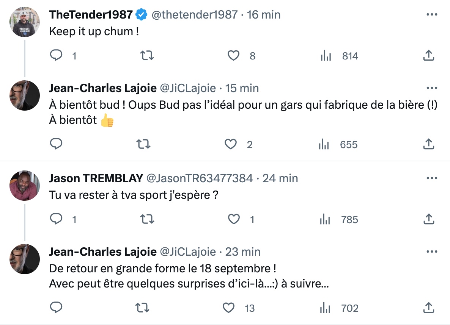Open Jason TREMBLAY's profile picture
The width and height of the screenshot is (450, 325).
tap(25, 186)
